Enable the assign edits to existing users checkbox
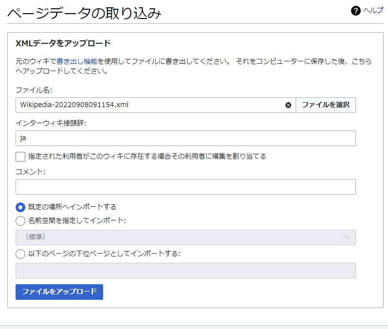Screen dimensions: 388x329 (x=20, y=156)
